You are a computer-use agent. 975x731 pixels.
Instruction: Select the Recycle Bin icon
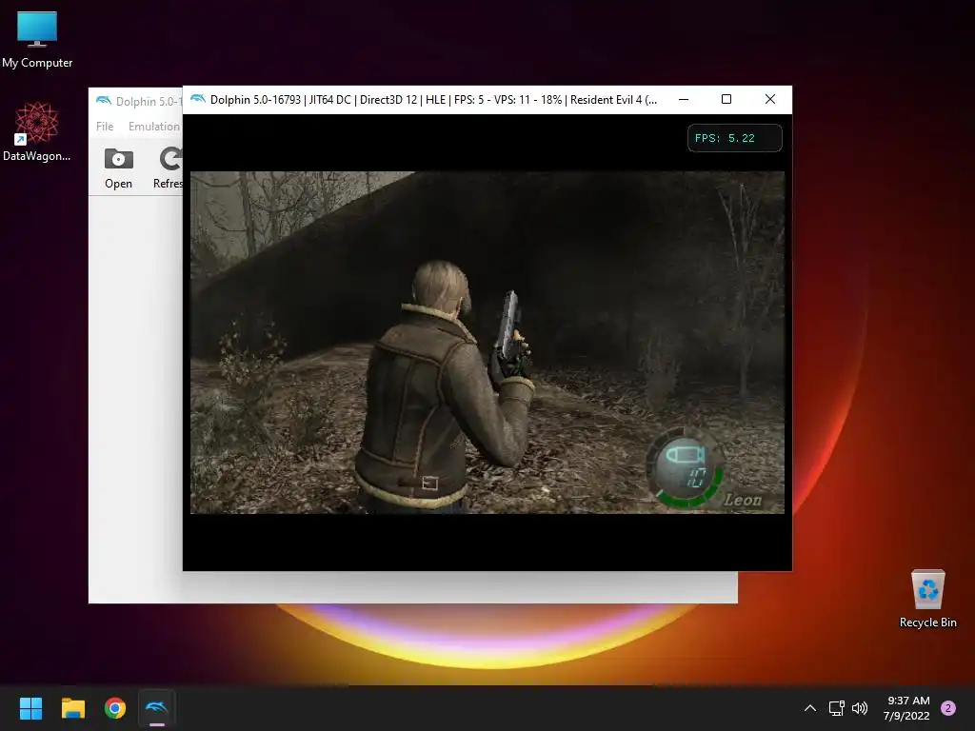(927, 599)
